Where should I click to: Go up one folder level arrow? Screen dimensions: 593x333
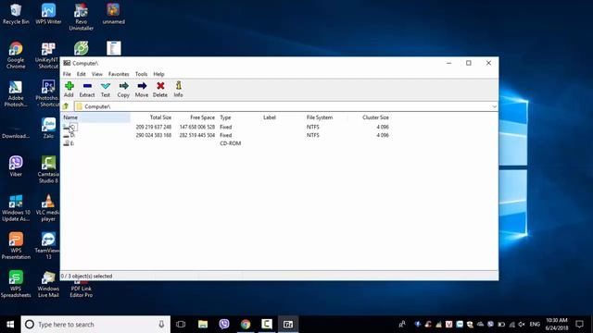click(x=66, y=106)
